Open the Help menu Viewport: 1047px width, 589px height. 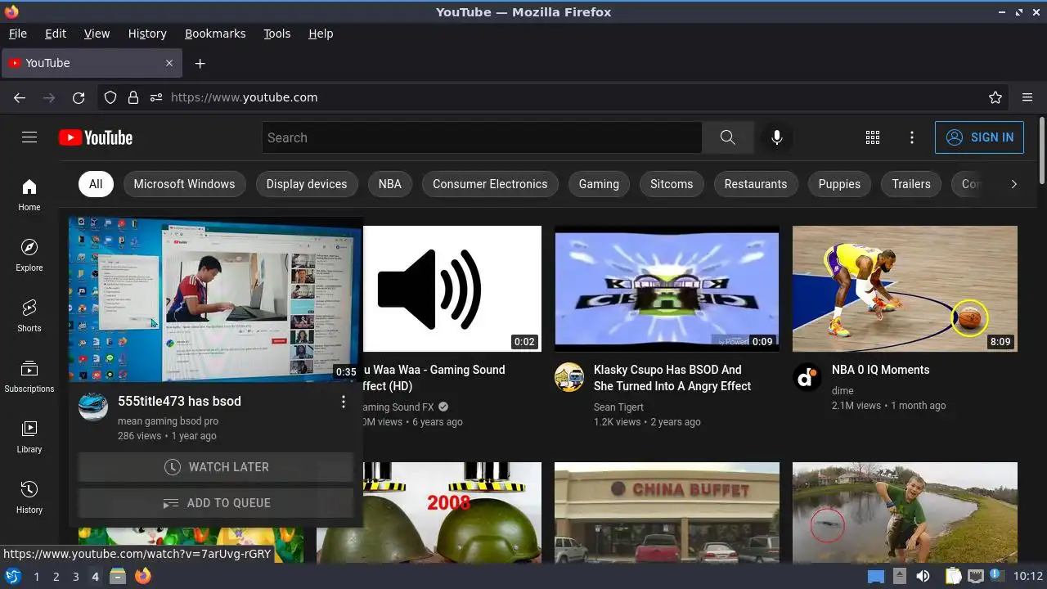click(x=321, y=34)
